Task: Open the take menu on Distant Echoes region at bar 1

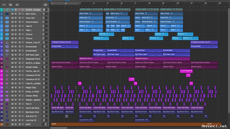Action: [x=52, y=42]
